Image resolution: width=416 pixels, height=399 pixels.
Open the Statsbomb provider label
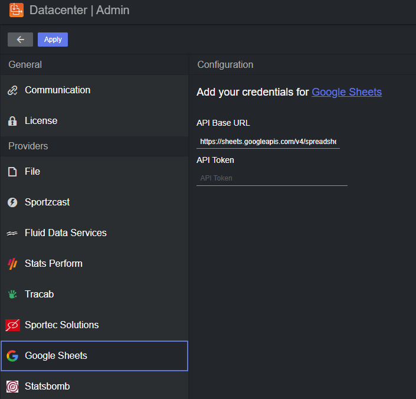click(47, 387)
